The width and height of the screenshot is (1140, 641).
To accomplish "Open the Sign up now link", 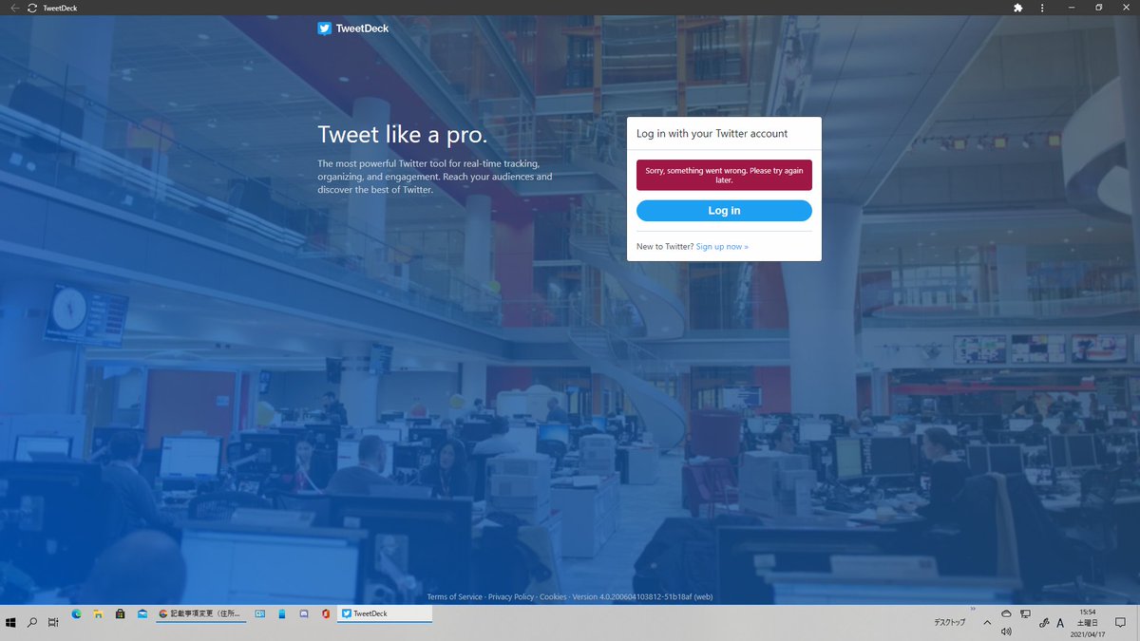I will coord(722,247).
